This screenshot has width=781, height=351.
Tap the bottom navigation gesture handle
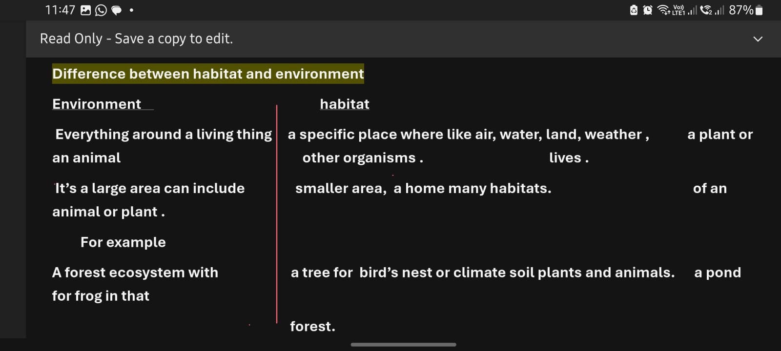403,345
